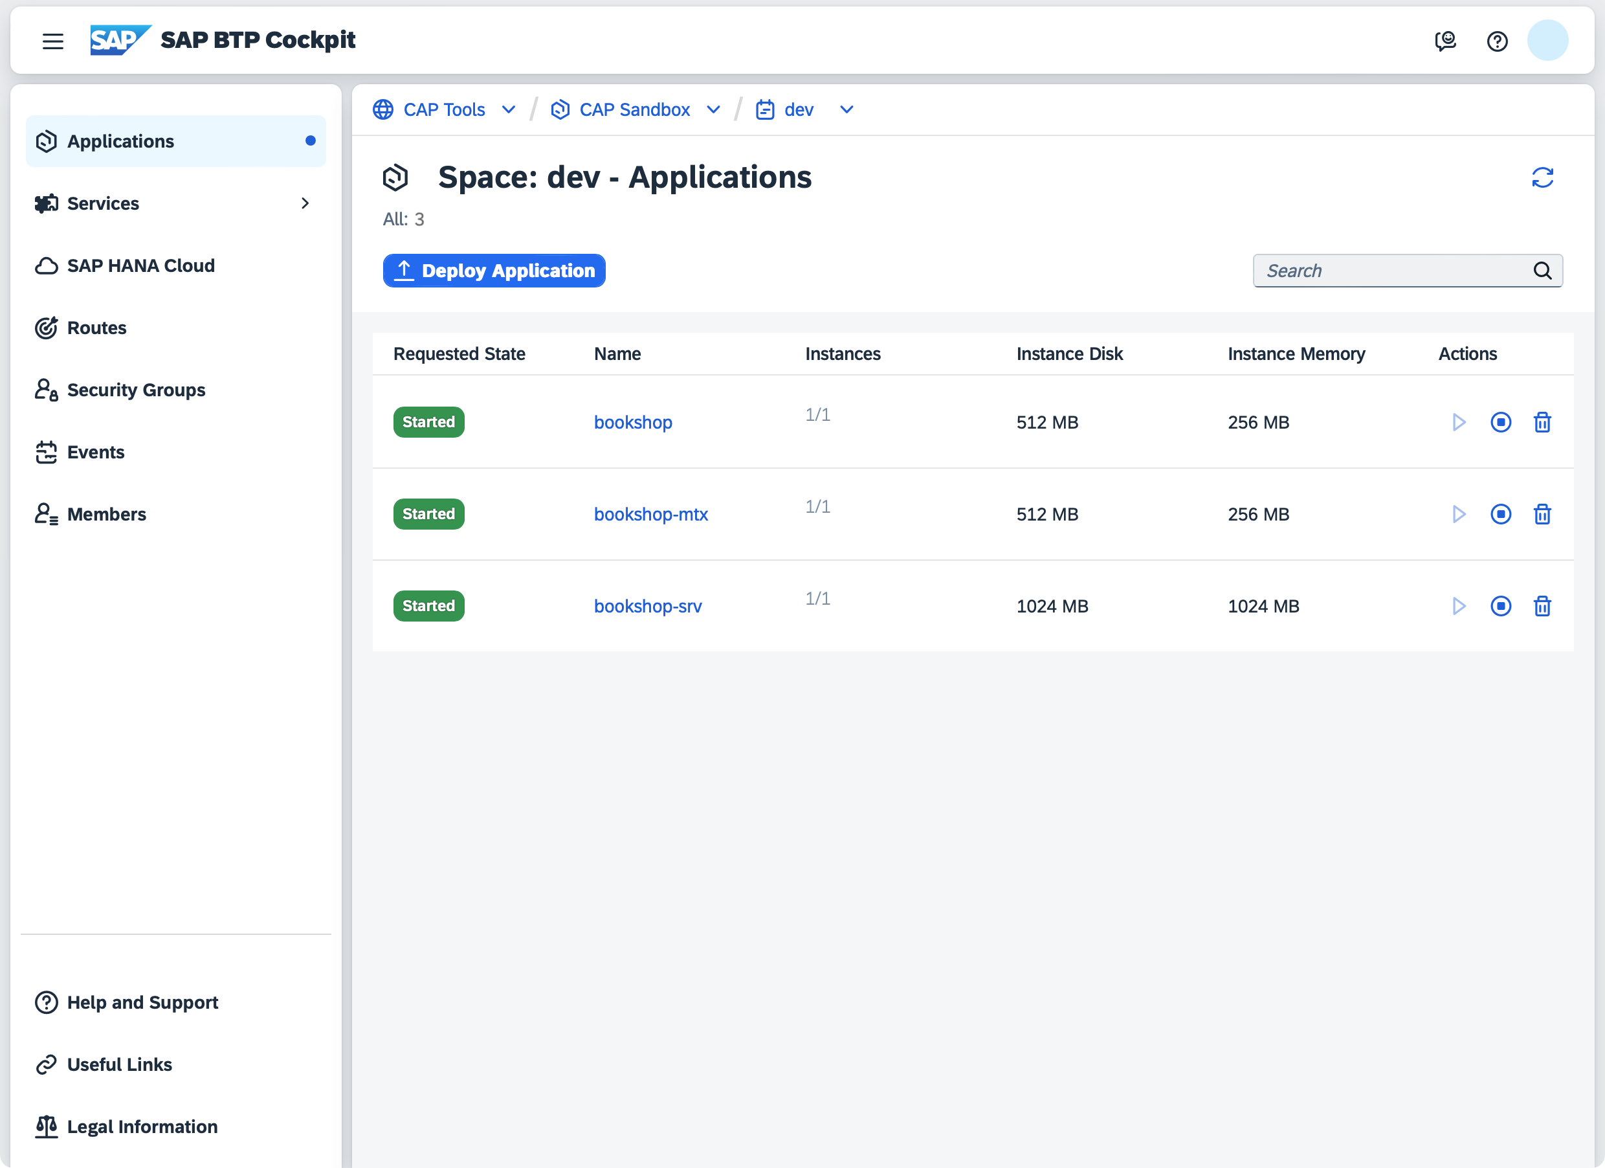Viewport: 1605px width, 1168px height.
Task: Navigate to CAP Sandbox breadcrumb
Action: pyautogui.click(x=634, y=109)
